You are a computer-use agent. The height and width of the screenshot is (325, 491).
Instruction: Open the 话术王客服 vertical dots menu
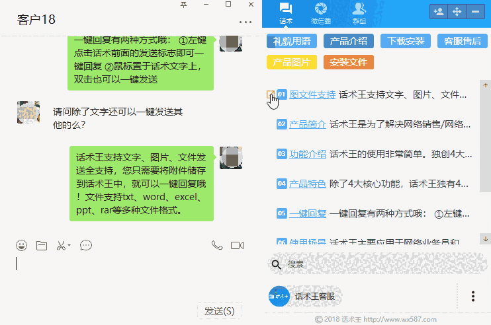(x=473, y=296)
